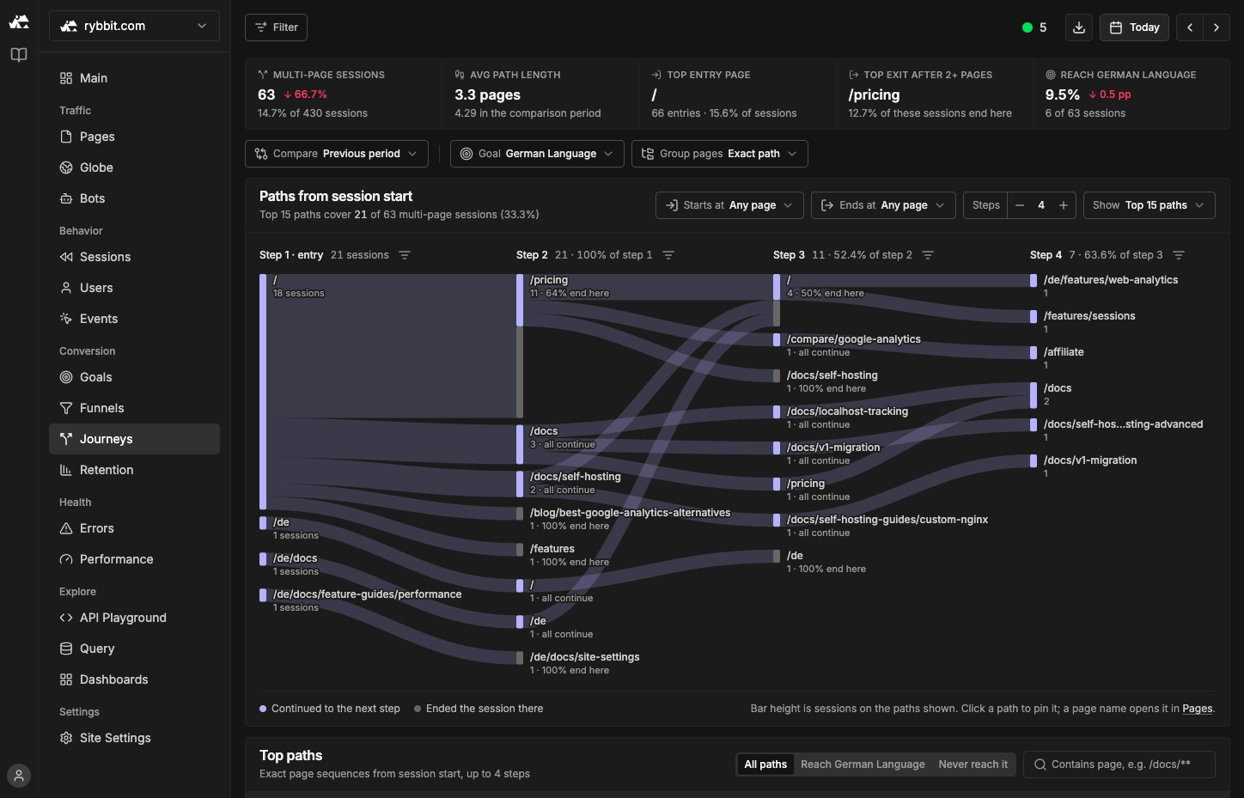This screenshot has width=1244, height=798.
Task: Click the online visitors count indicator
Action: coord(1034,27)
